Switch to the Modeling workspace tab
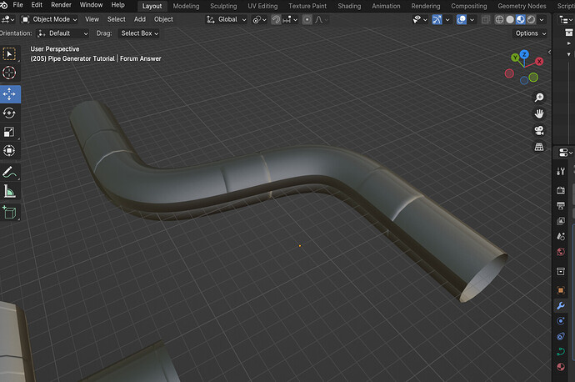This screenshot has height=382, width=575. (186, 6)
